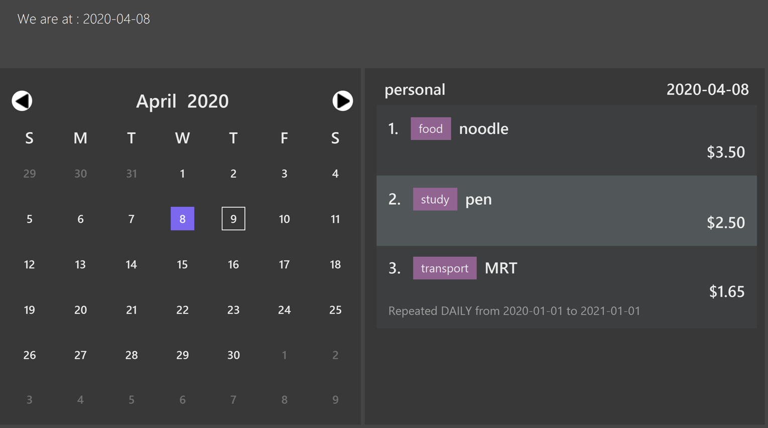Image resolution: width=768 pixels, height=428 pixels.
Task: Select the noodle expense entry
Action: pyautogui.click(x=567, y=140)
